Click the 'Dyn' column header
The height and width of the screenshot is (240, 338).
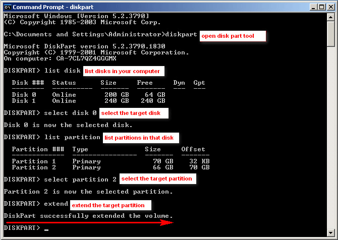[179, 83]
